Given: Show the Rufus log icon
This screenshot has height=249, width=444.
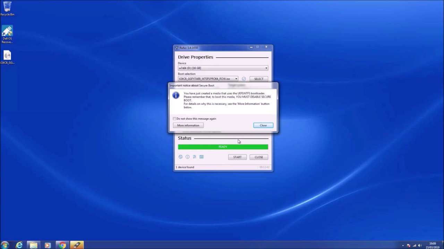Looking at the screenshot, I should click(x=201, y=157).
